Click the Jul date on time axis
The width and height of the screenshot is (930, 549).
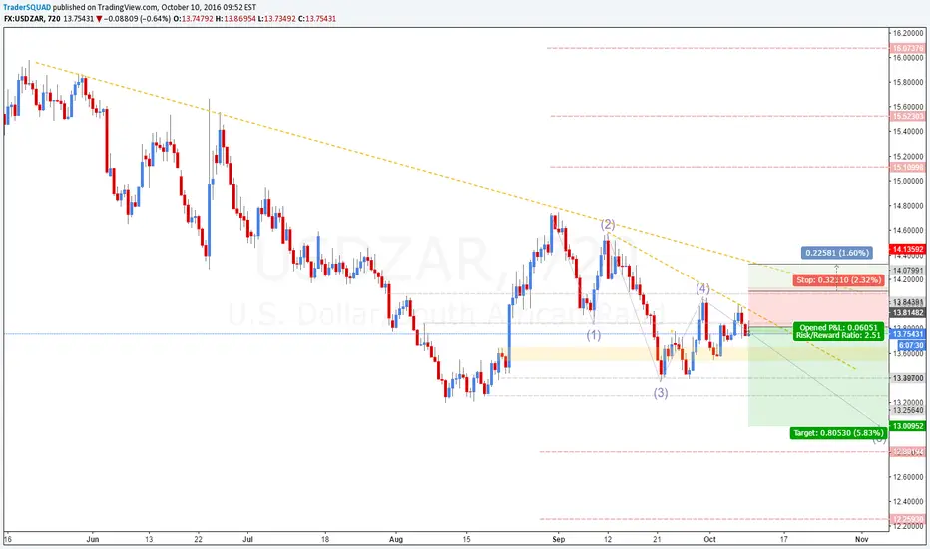(247, 539)
